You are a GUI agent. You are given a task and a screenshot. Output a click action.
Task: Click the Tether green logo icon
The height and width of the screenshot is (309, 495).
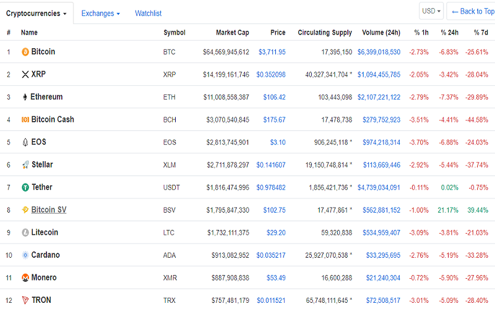tap(25, 187)
